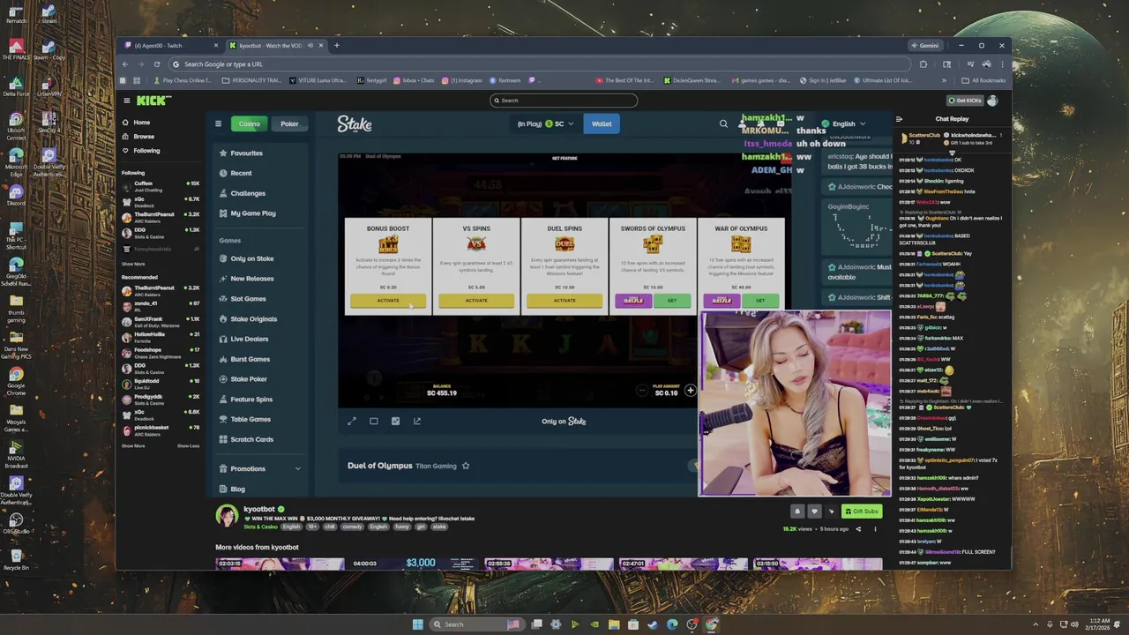Viewport: 1129px width, 635px height.
Task: Click the game fullscreen expand icon
Action: 352,422
